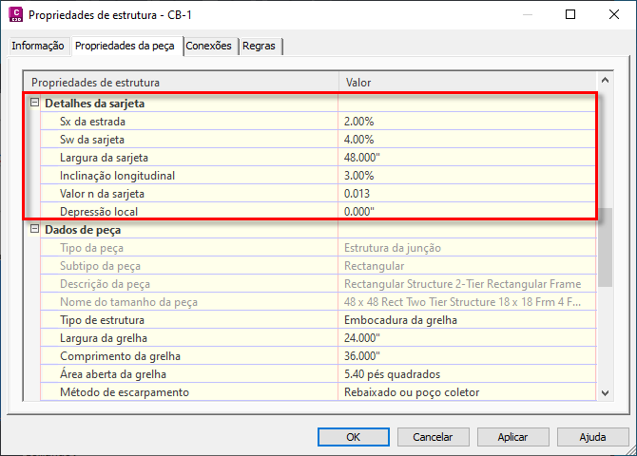Open help with the Ajuda button

click(592, 437)
